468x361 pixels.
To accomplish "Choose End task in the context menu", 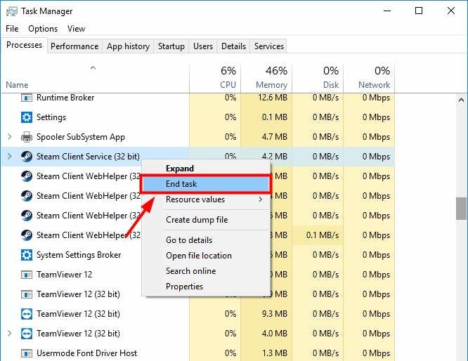I will (x=206, y=184).
